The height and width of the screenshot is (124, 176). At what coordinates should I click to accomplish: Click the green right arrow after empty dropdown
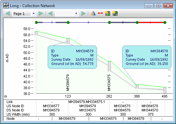click(83, 14)
